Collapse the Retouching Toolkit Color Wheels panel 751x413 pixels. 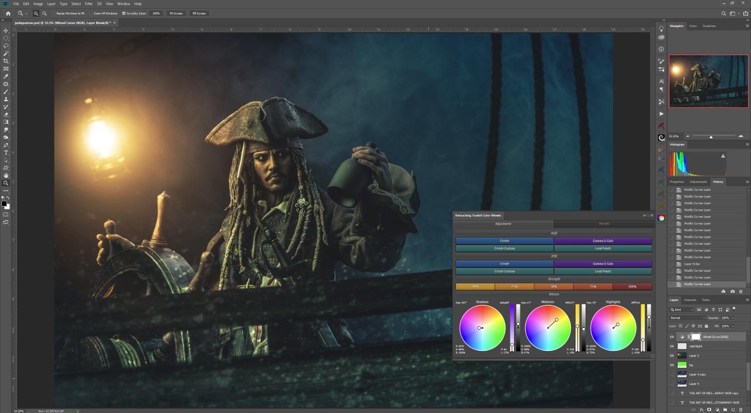645,215
